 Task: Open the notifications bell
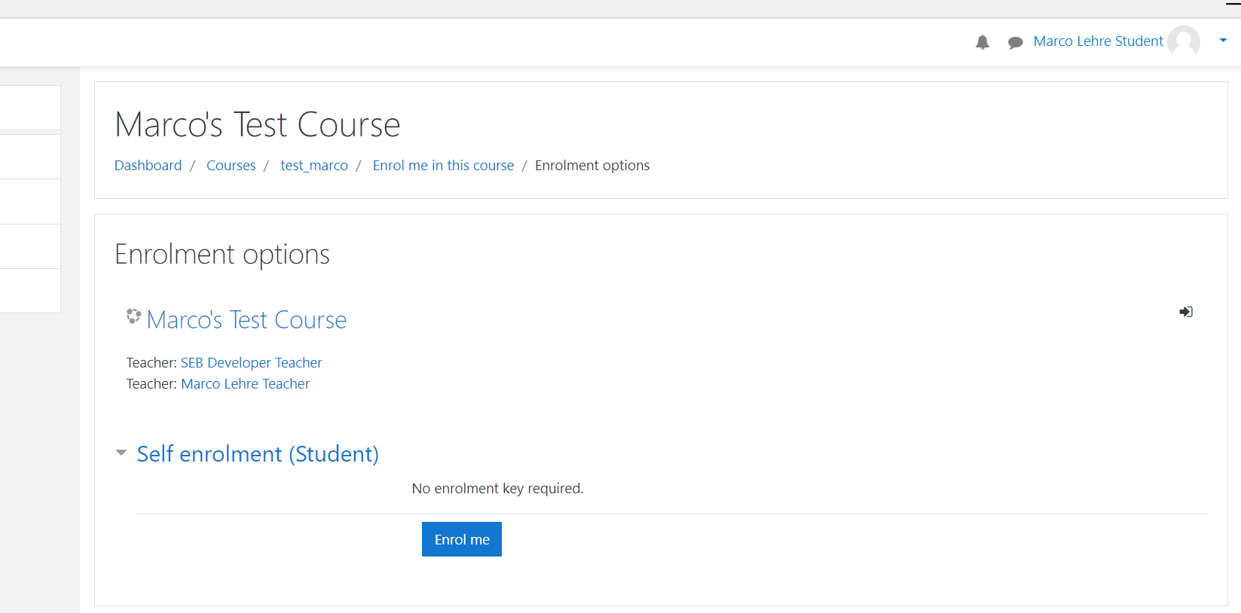pyautogui.click(x=982, y=42)
